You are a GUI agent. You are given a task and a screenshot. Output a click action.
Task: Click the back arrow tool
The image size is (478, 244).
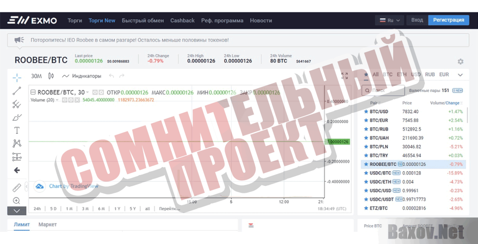[x=17, y=170]
